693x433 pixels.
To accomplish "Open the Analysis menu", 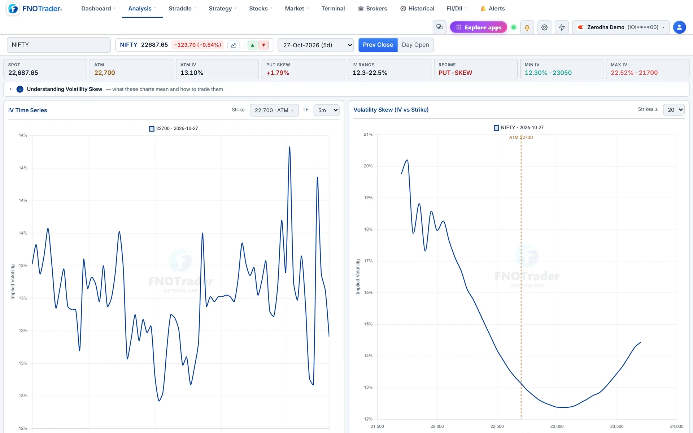I will (142, 8).
